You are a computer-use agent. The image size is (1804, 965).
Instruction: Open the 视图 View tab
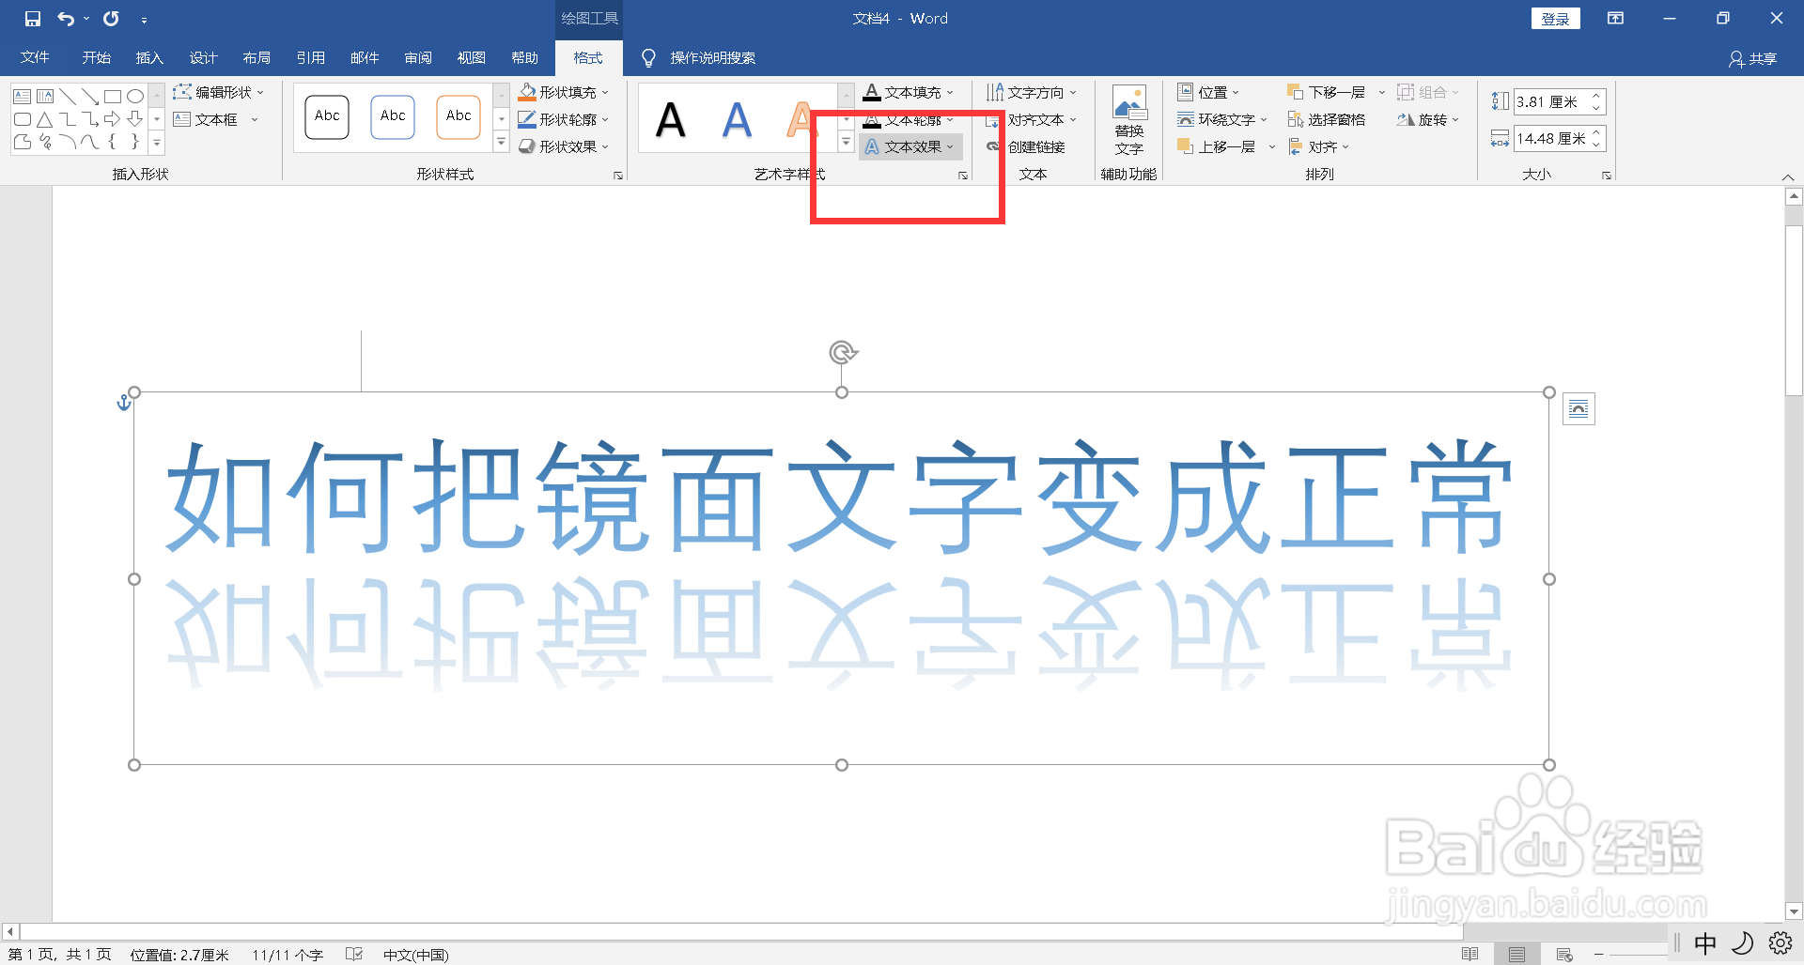point(472,58)
